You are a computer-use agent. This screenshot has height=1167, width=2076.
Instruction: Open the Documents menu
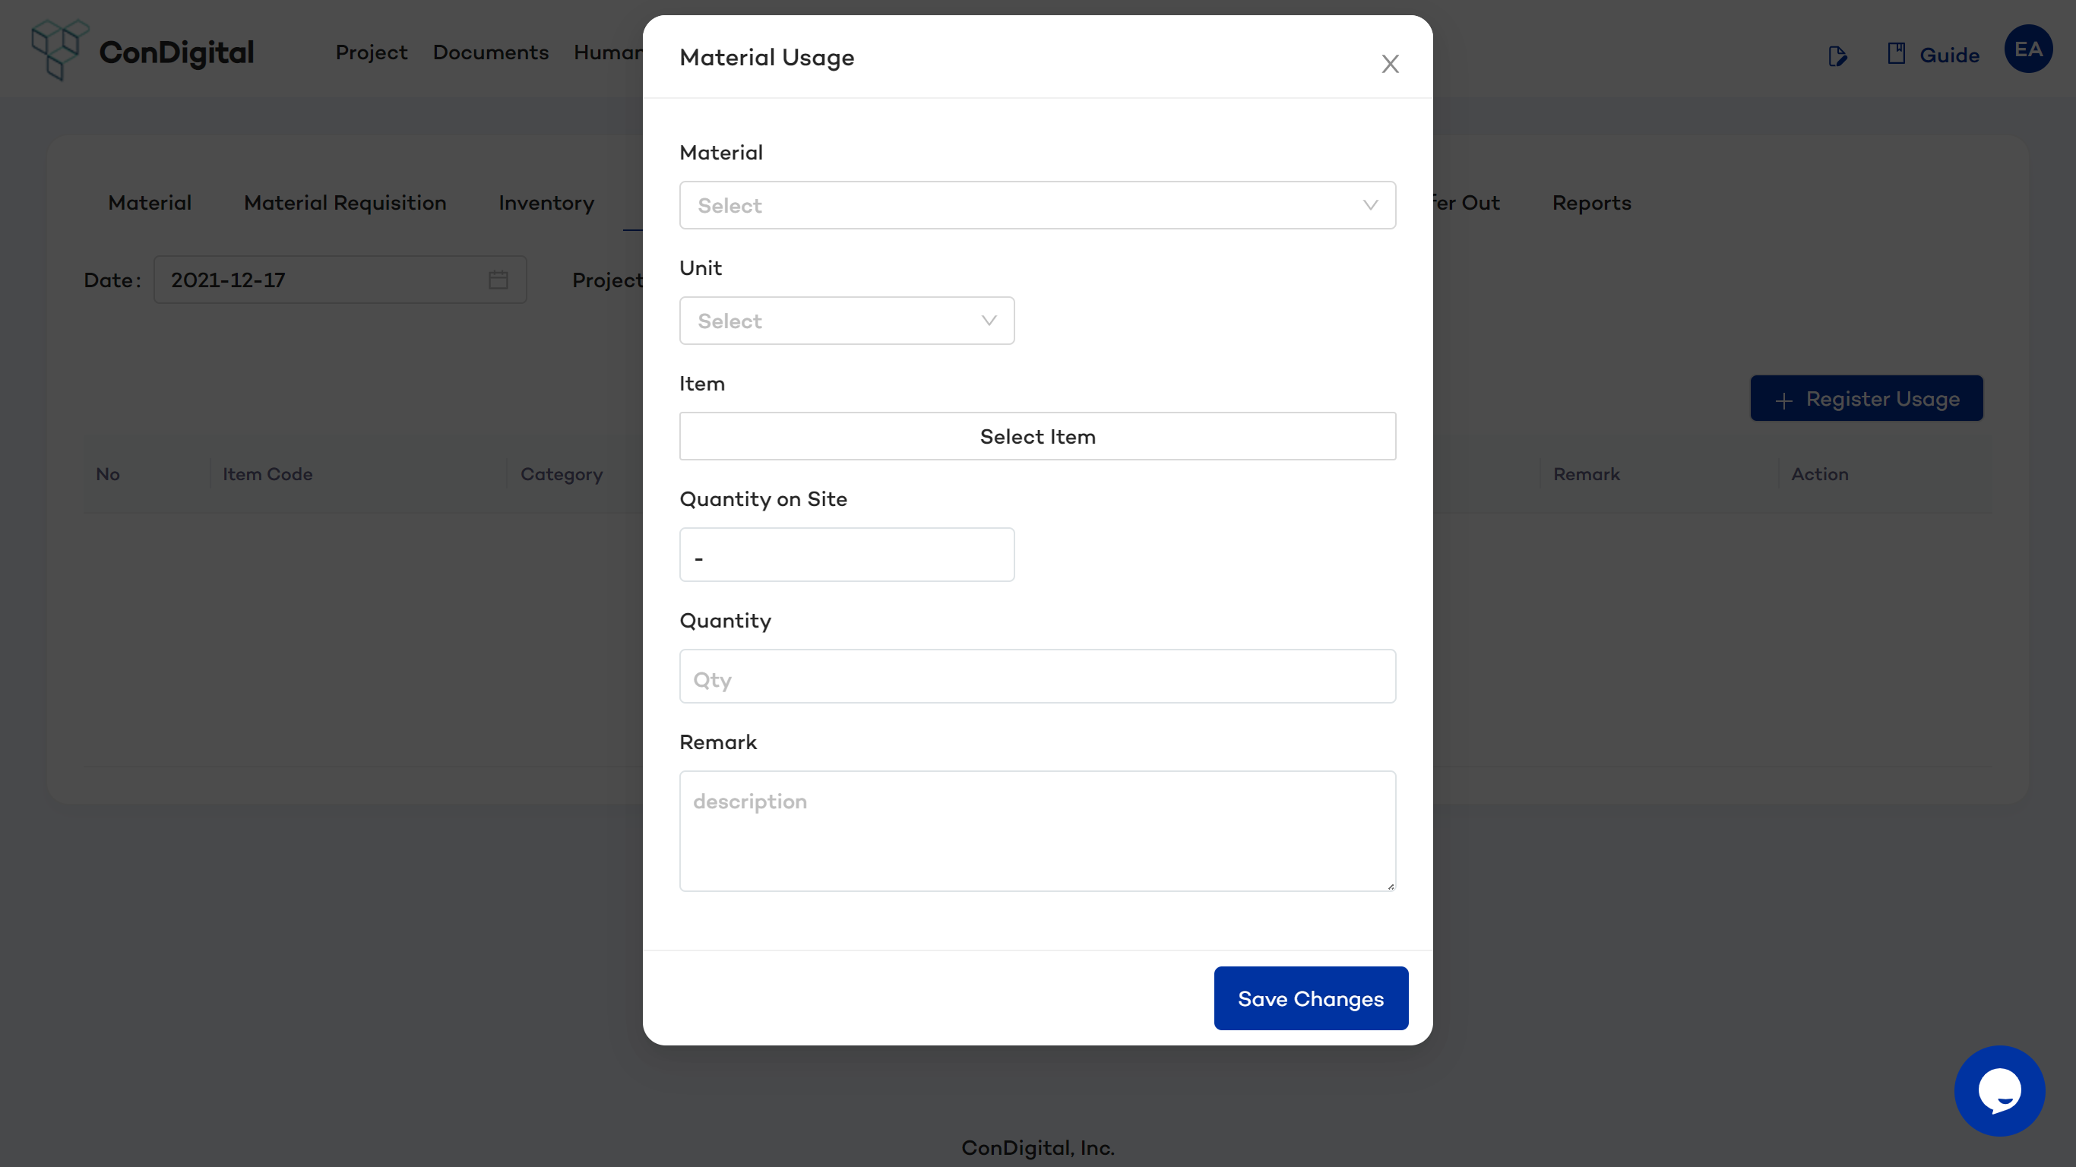tap(490, 52)
